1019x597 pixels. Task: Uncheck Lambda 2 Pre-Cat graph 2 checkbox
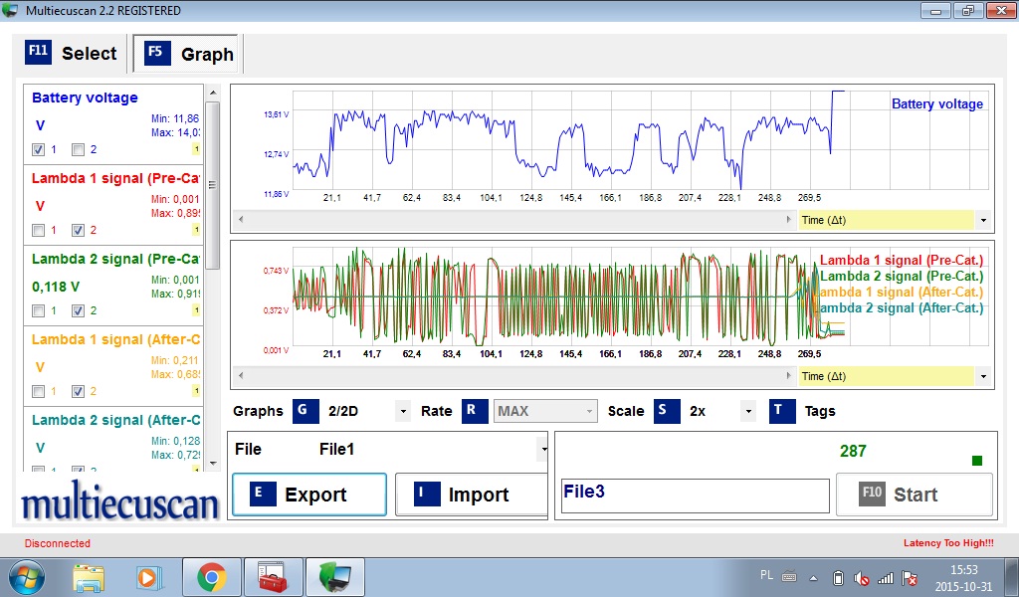point(79,310)
